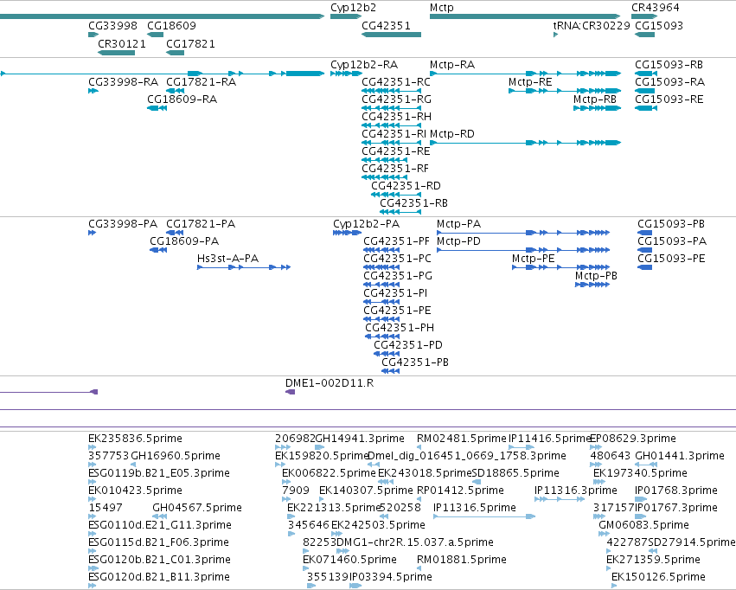Viewport: 736px width, 590px height.
Task: Click EST IP03394.5prime
Action: [x=391, y=577]
